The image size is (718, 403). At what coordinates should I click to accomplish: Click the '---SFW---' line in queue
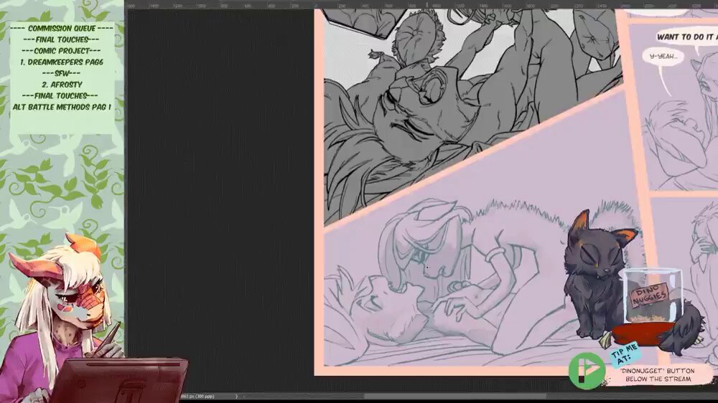click(x=62, y=73)
